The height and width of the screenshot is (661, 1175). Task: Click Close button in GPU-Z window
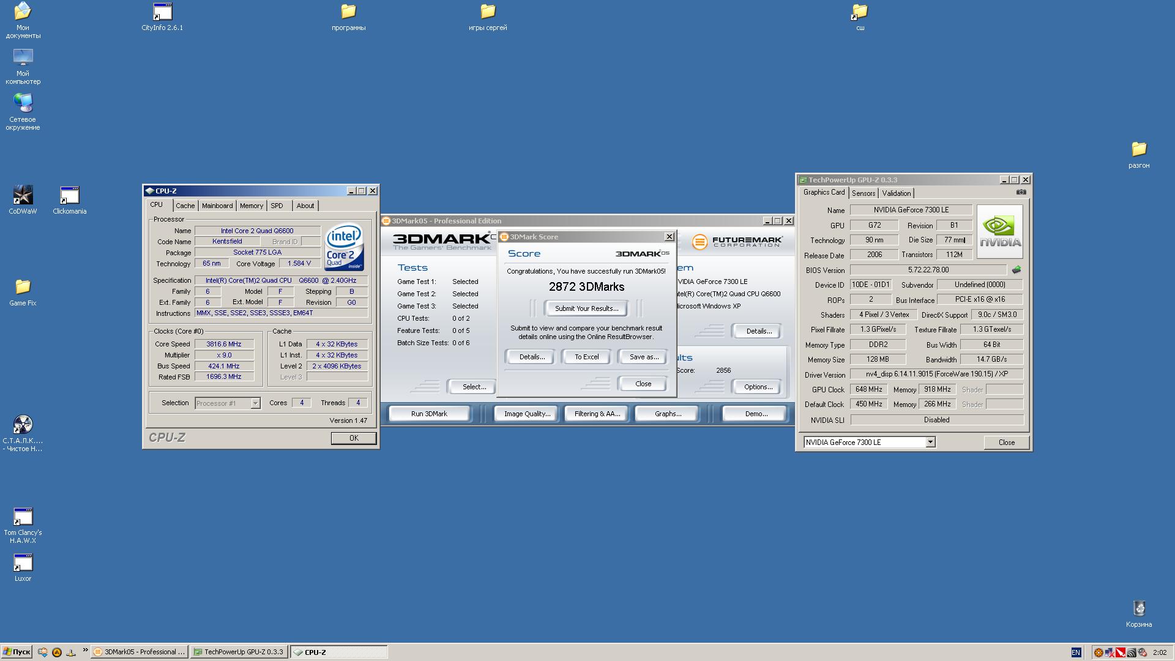coord(1007,443)
